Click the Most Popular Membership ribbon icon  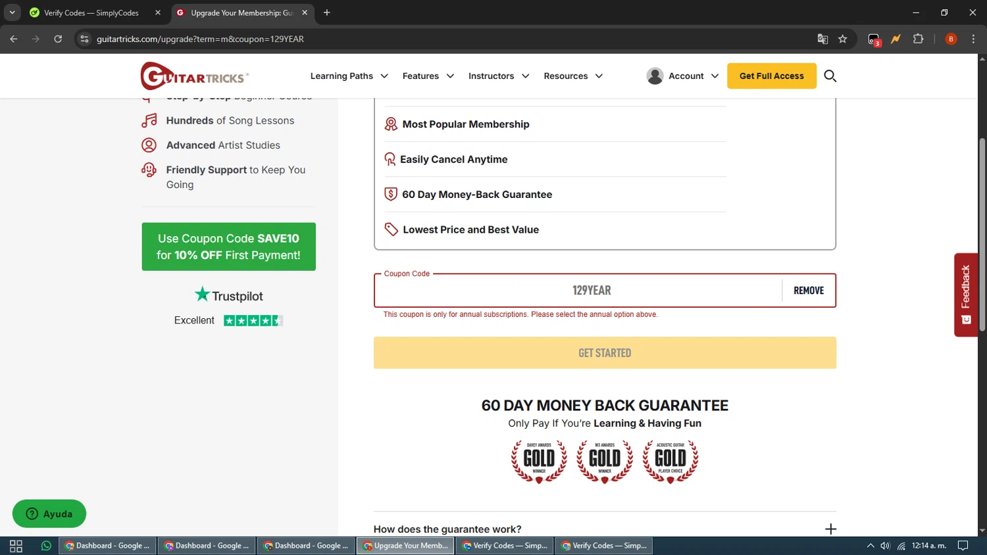coord(391,124)
